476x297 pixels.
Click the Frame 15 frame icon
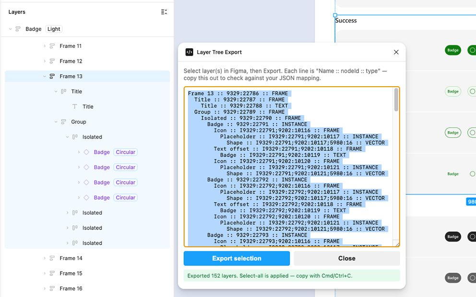pos(52,274)
